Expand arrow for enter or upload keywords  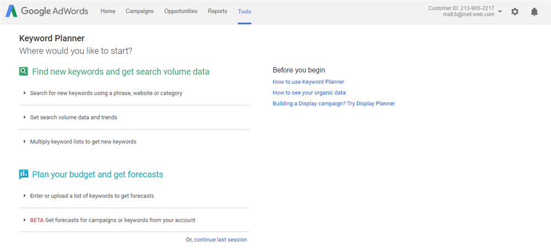click(x=25, y=195)
